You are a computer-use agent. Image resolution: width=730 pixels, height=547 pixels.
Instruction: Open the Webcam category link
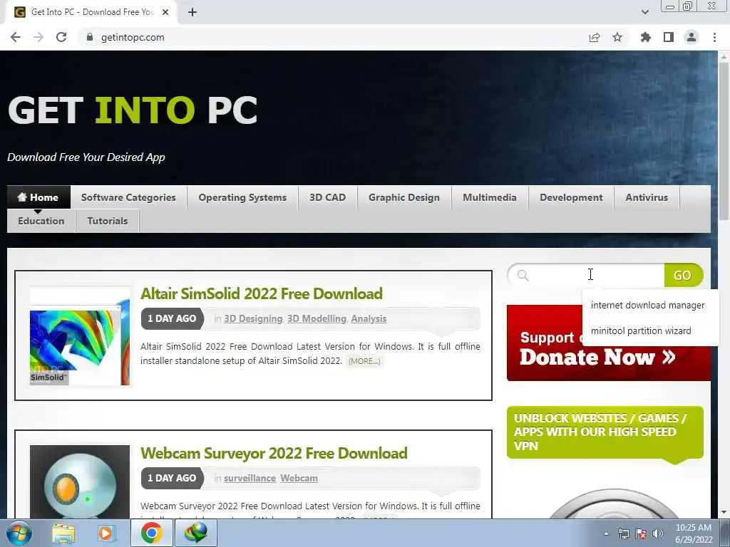(x=299, y=478)
